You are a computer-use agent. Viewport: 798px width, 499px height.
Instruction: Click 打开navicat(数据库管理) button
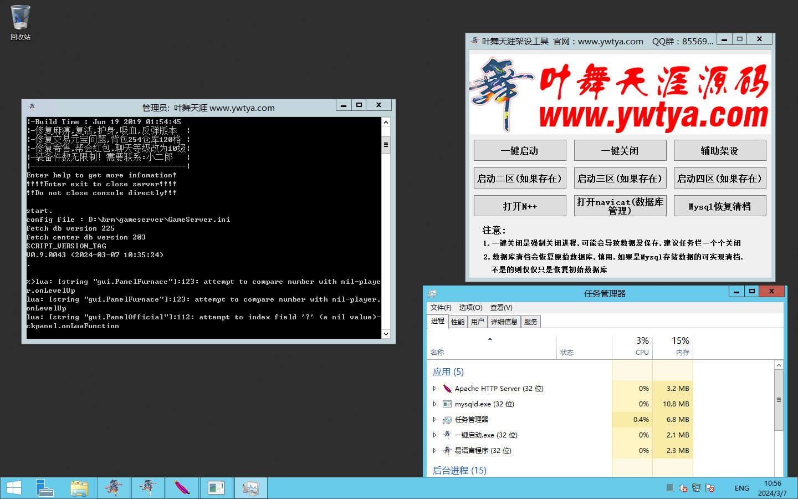click(620, 206)
